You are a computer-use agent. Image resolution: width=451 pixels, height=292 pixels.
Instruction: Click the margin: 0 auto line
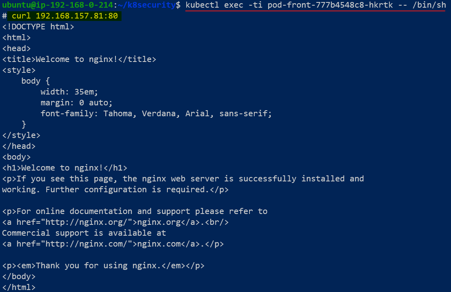coord(76,103)
